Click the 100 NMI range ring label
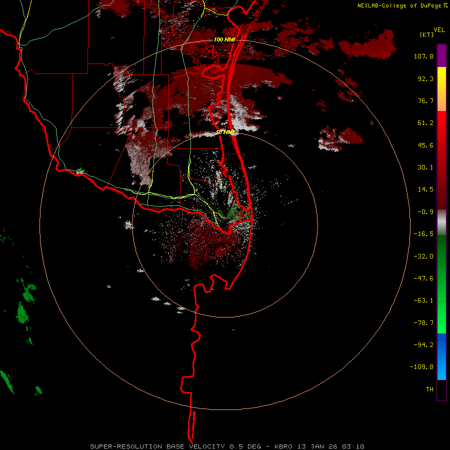 tap(224, 39)
